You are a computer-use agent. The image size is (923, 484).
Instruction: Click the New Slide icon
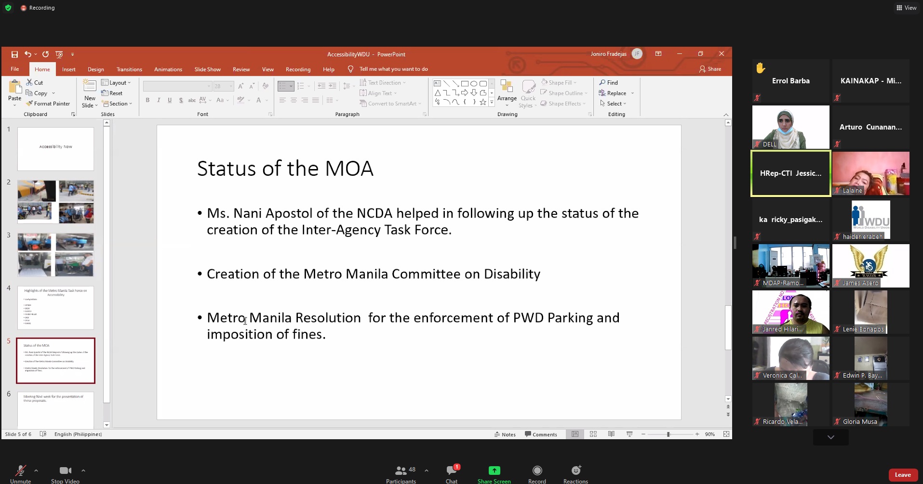90,86
